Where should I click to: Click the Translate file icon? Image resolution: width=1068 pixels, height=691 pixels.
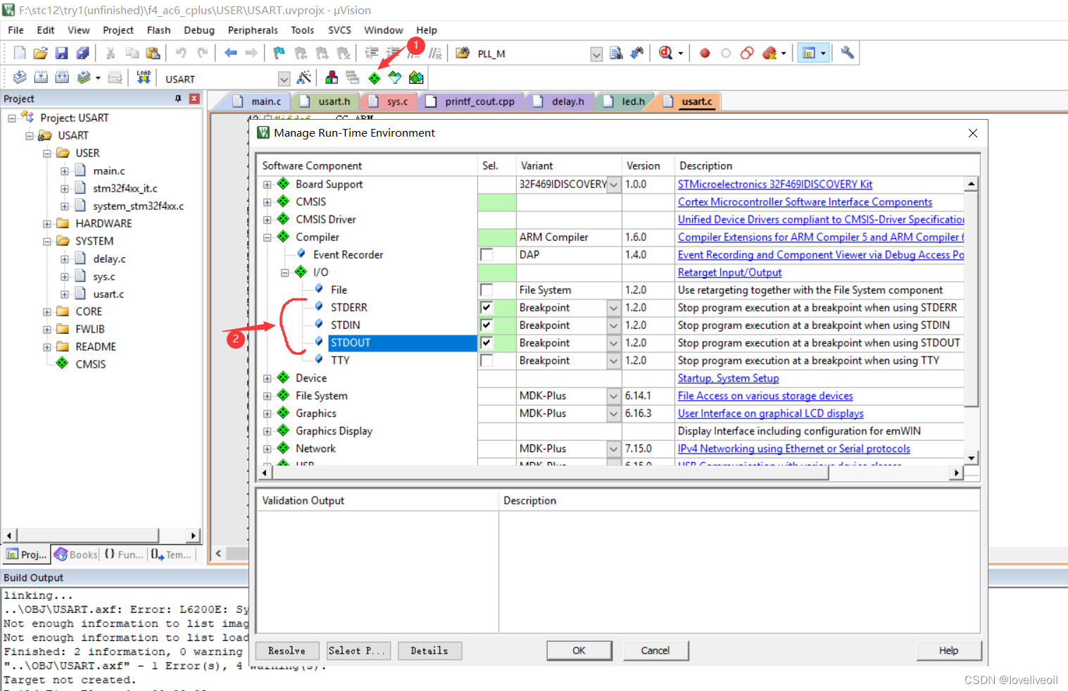[20, 77]
